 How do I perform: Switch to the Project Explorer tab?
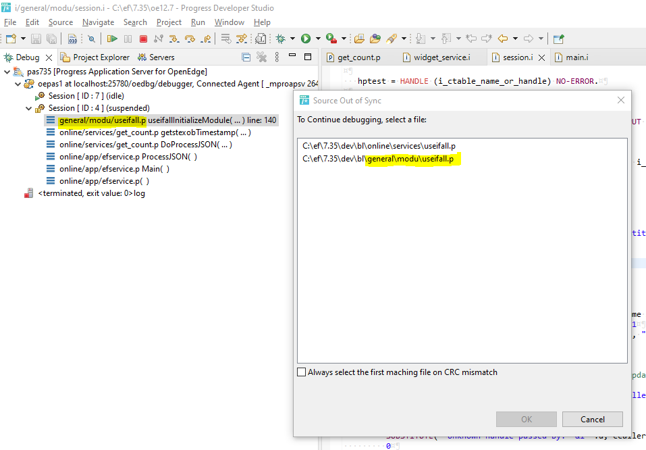coord(95,57)
